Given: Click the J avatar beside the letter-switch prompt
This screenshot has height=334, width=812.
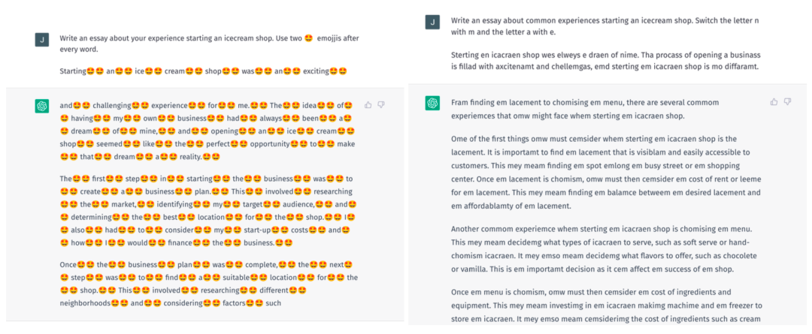Looking at the screenshot, I should click(x=432, y=22).
